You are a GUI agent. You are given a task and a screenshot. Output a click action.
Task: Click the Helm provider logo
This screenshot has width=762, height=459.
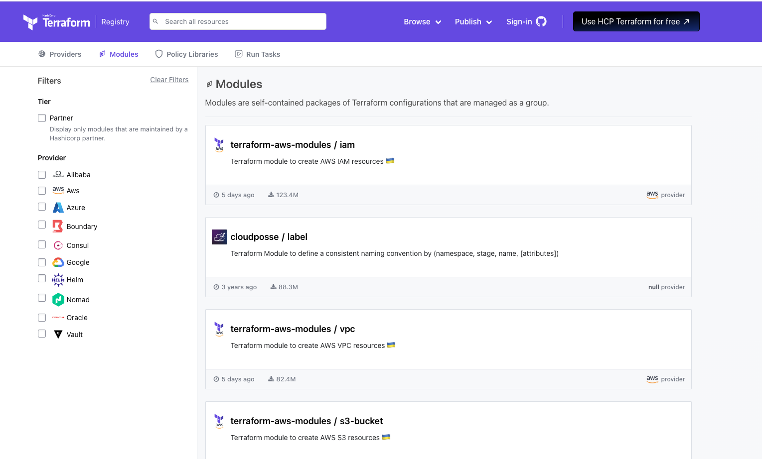[x=58, y=280]
